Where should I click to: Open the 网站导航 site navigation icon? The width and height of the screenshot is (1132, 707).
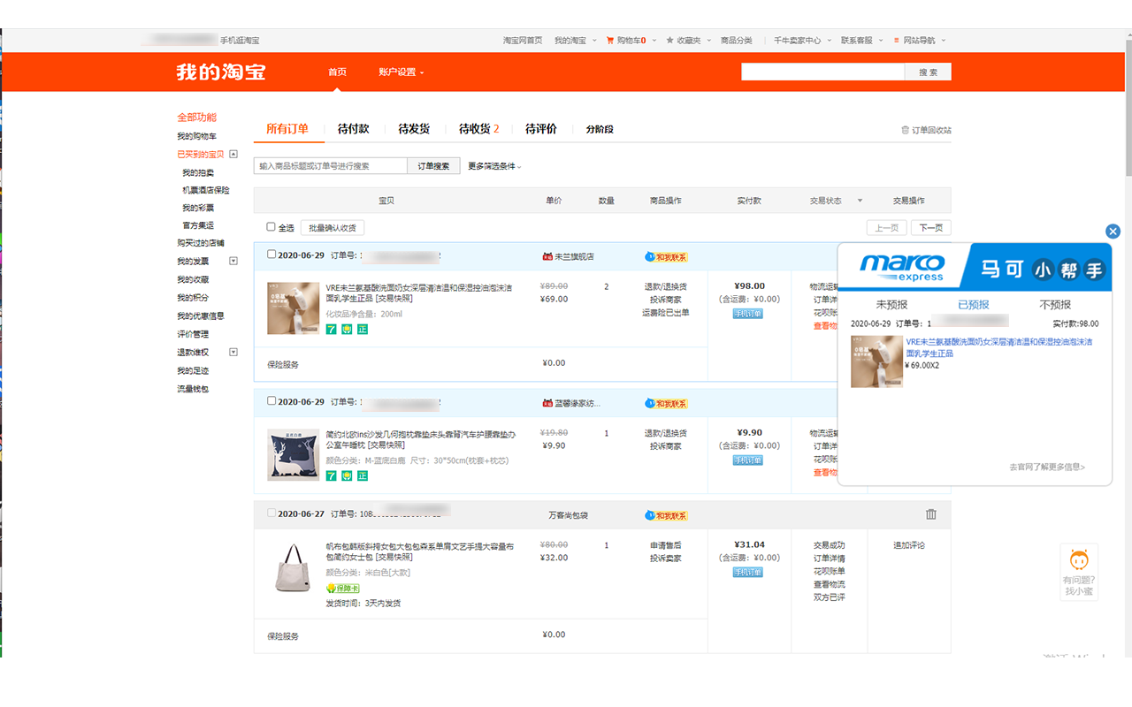point(897,41)
